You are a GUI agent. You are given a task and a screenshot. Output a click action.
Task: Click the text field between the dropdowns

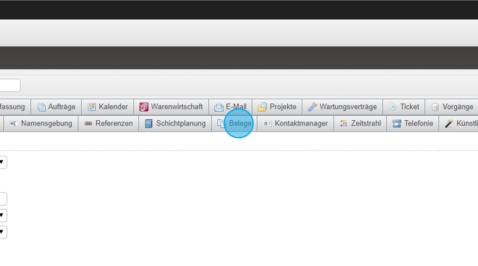[x=3, y=199]
